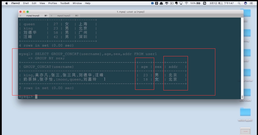The height and width of the screenshot is (135, 258).
Task: Open AirPlay display menu
Action: coord(181,3)
